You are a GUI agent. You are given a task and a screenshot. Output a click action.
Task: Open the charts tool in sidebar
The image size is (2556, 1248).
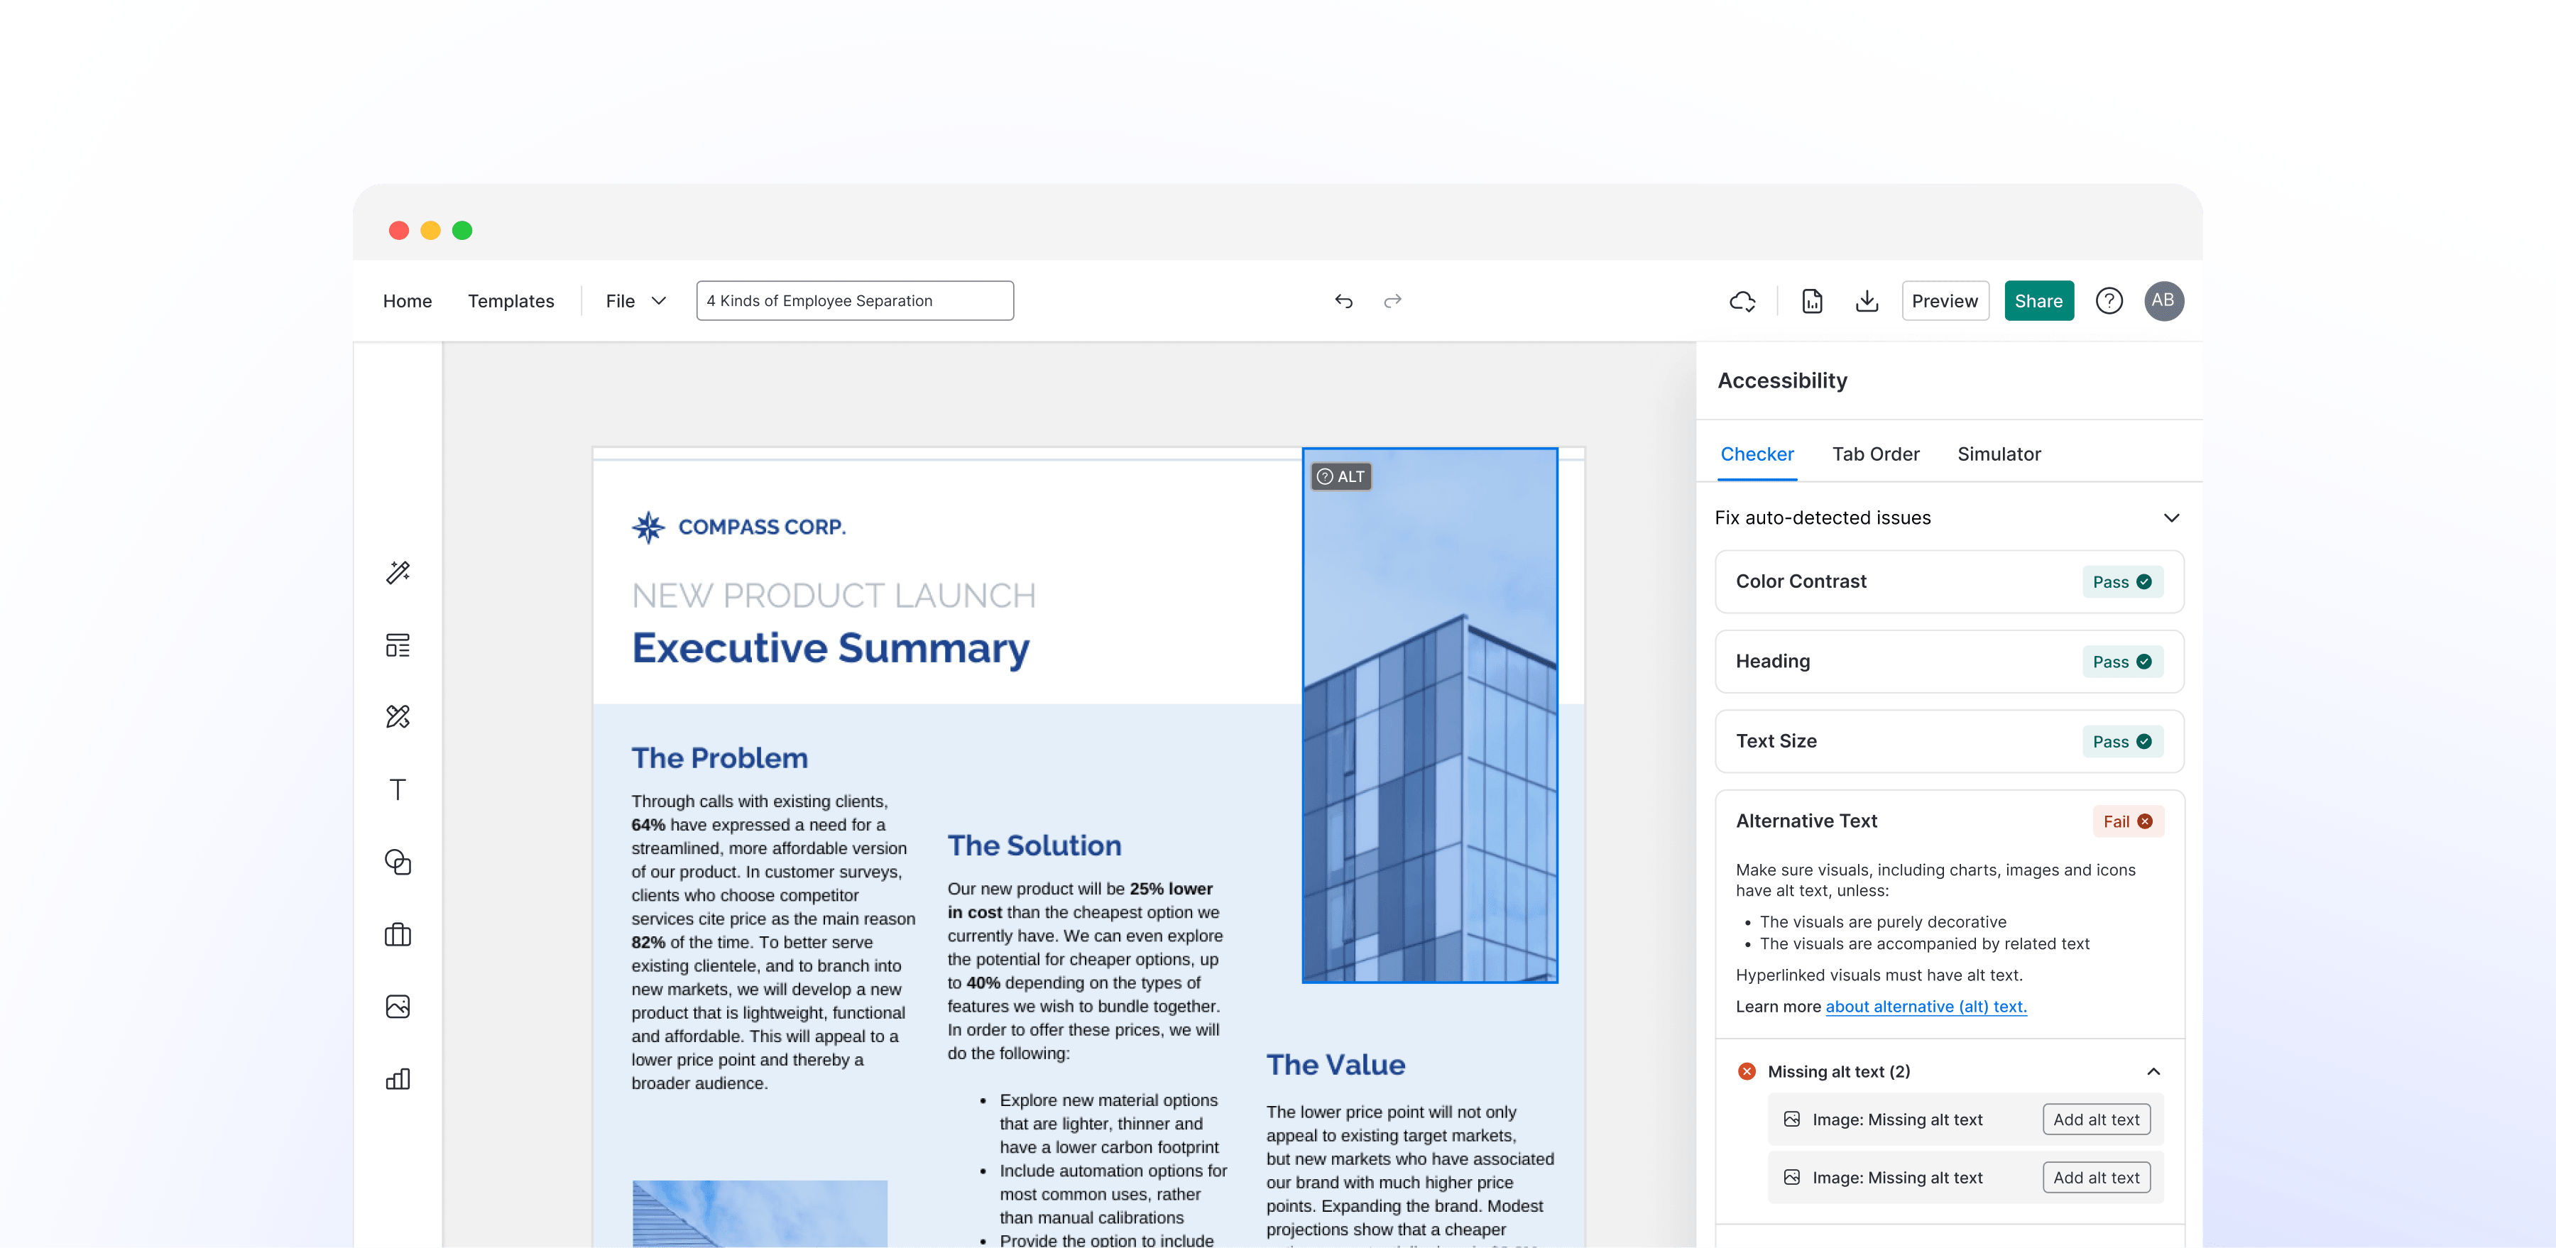(398, 1078)
